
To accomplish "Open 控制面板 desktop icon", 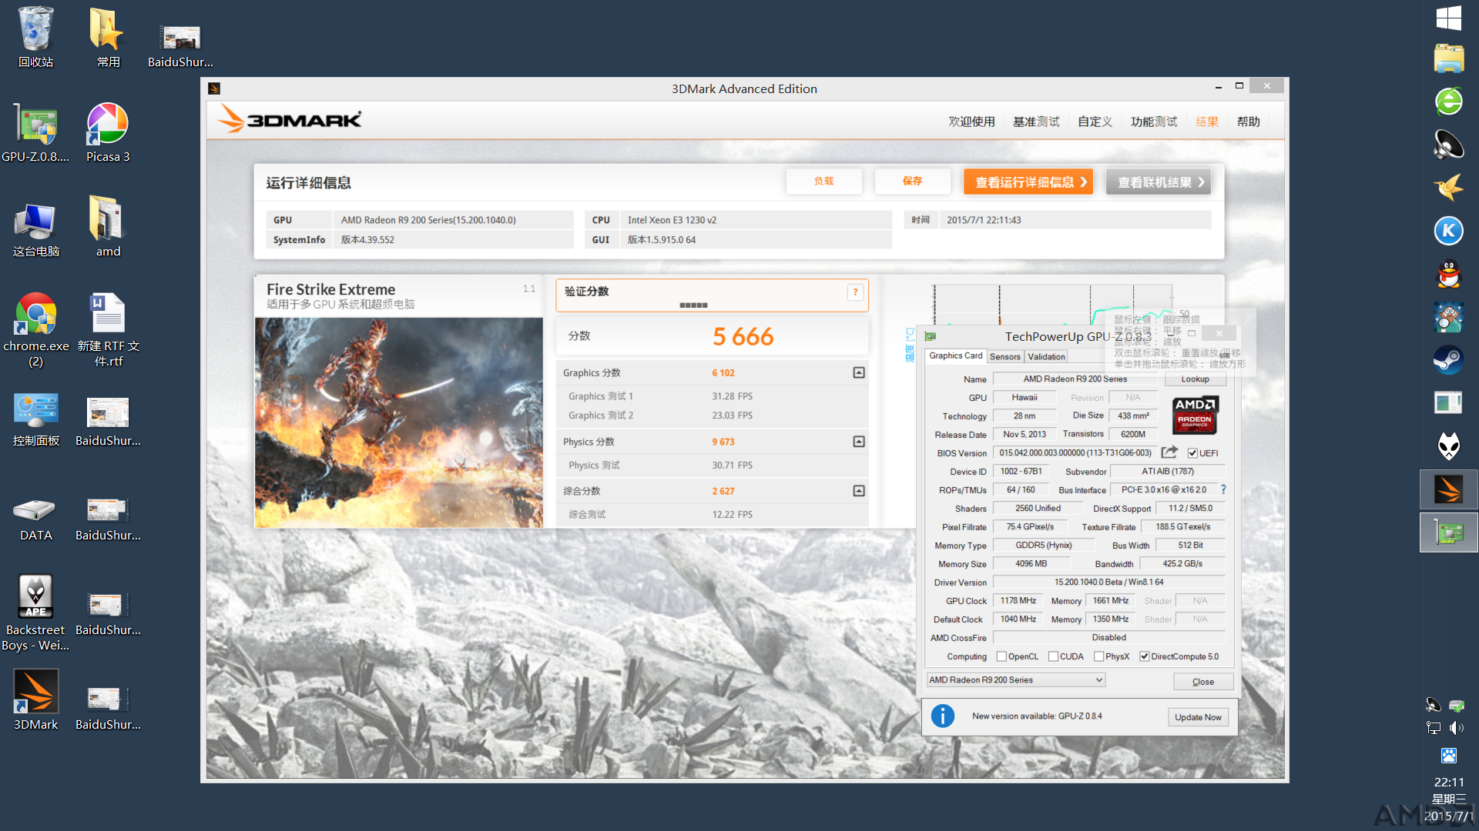I will click(35, 419).
